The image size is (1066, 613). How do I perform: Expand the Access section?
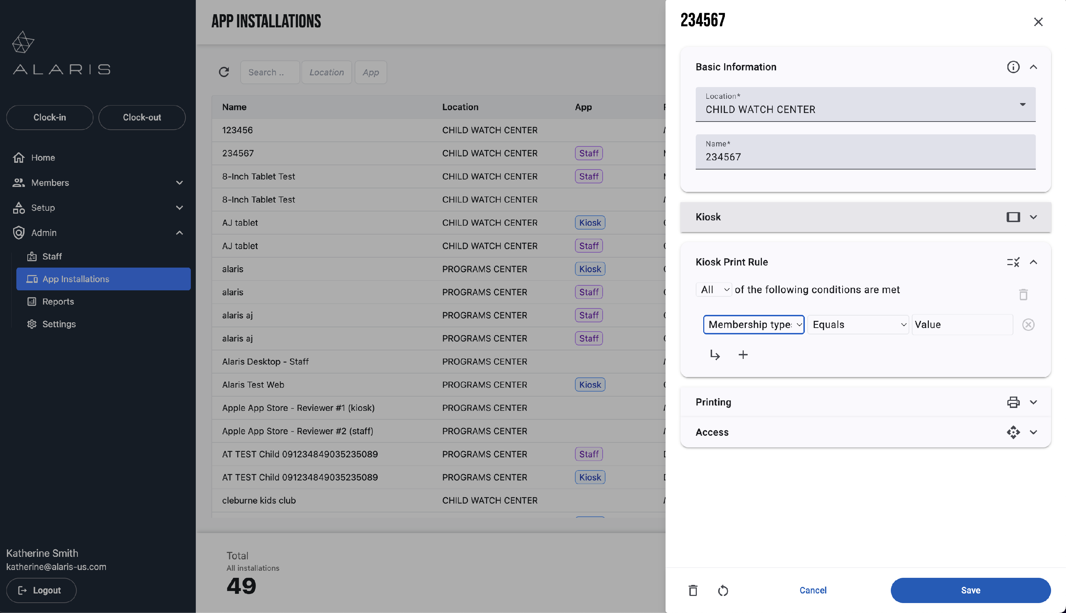pos(1033,432)
